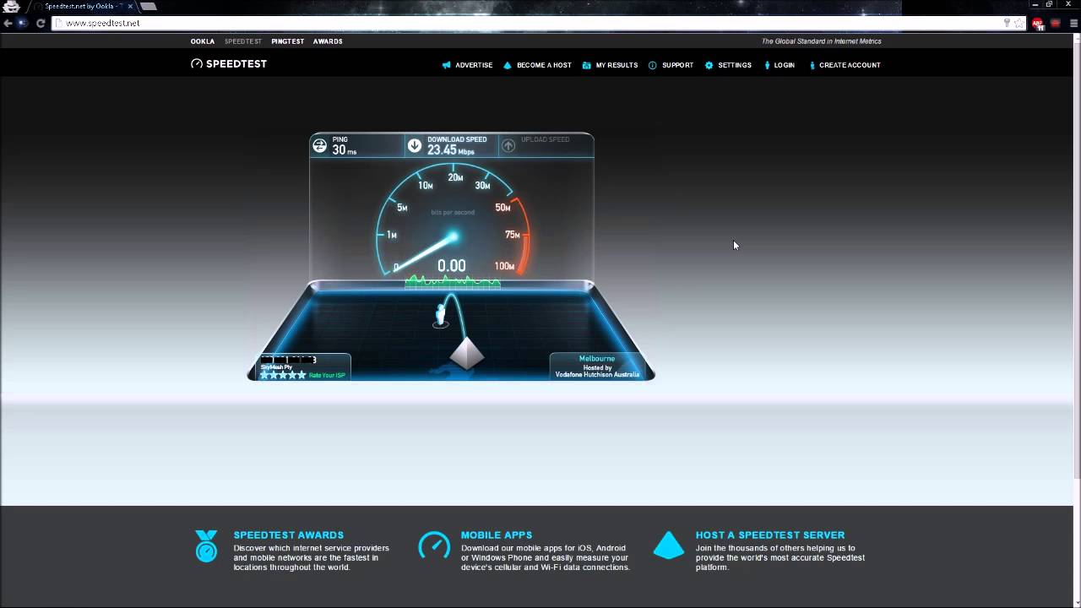Open the SPEEDTEST AWARDS heading
1081x608 pixels.
(x=289, y=535)
